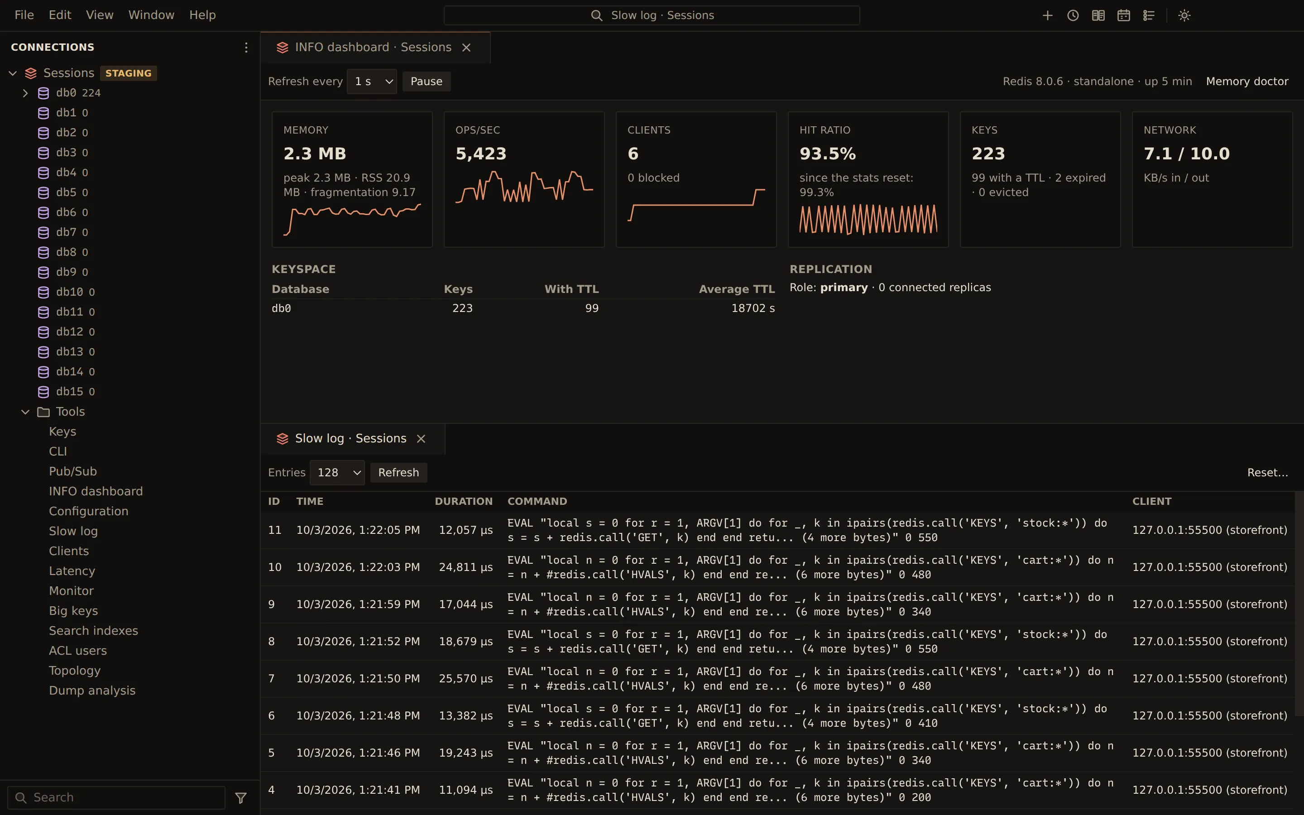Close the INFO dashboard · Sessions tab
1304x815 pixels.
(x=467, y=48)
